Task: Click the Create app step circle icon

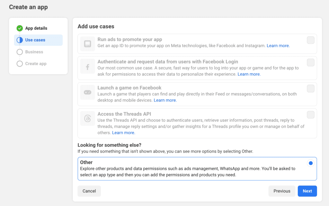Action: 19,63
